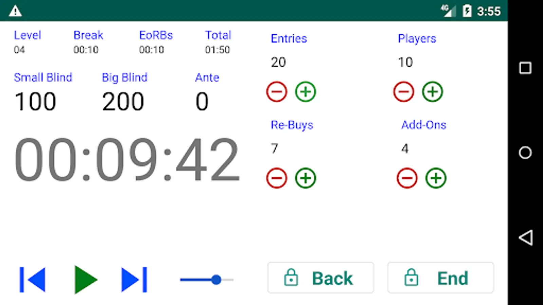Tap the Small Blind value 100

(35, 101)
